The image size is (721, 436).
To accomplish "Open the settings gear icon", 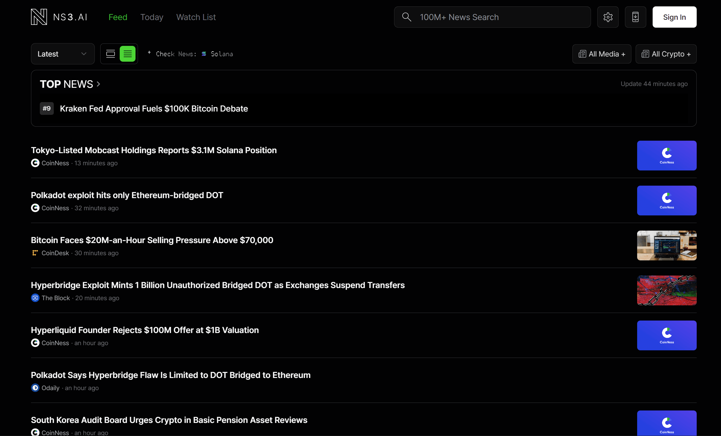I will tap(608, 17).
